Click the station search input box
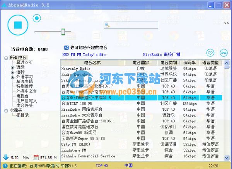 (x=131, y=25)
